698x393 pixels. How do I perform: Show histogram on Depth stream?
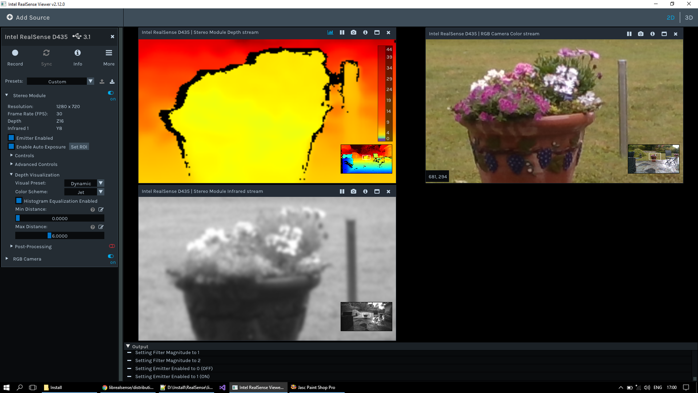tap(330, 32)
